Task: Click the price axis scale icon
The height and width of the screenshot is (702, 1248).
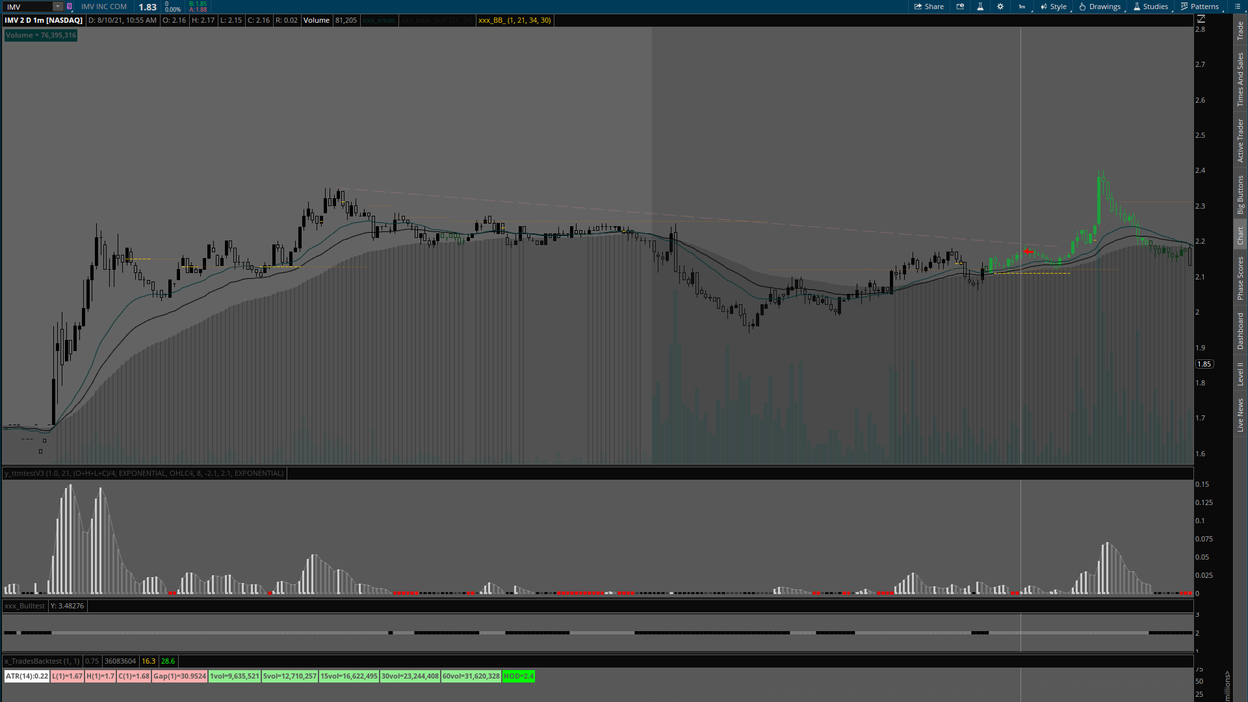Action: click(1201, 19)
